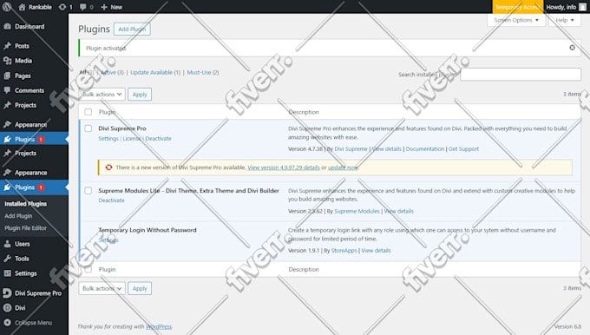
Task: Click the update now link
Action: click(343, 167)
